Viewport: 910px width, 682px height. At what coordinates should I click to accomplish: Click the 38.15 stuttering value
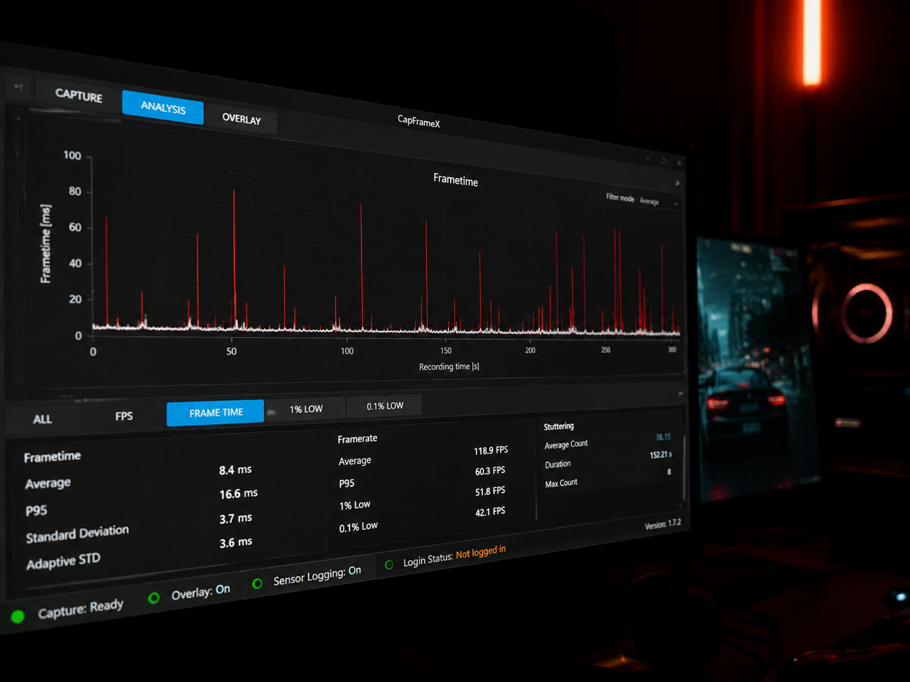pos(663,436)
